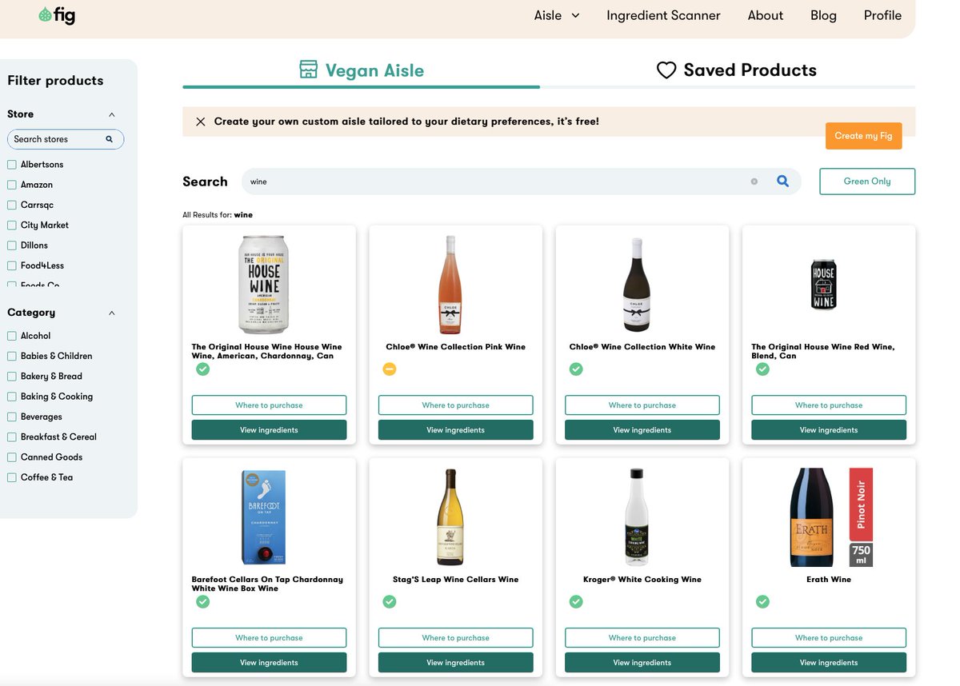Screen dimensions: 960x686
Task: Open Kroger cooking wine bottle image
Action: (637, 517)
